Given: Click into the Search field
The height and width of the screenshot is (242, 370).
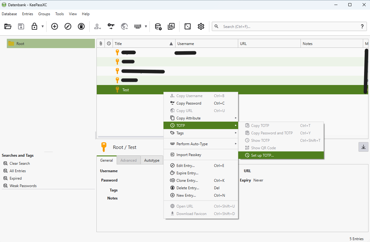Looking at the screenshot, I should coord(288,27).
